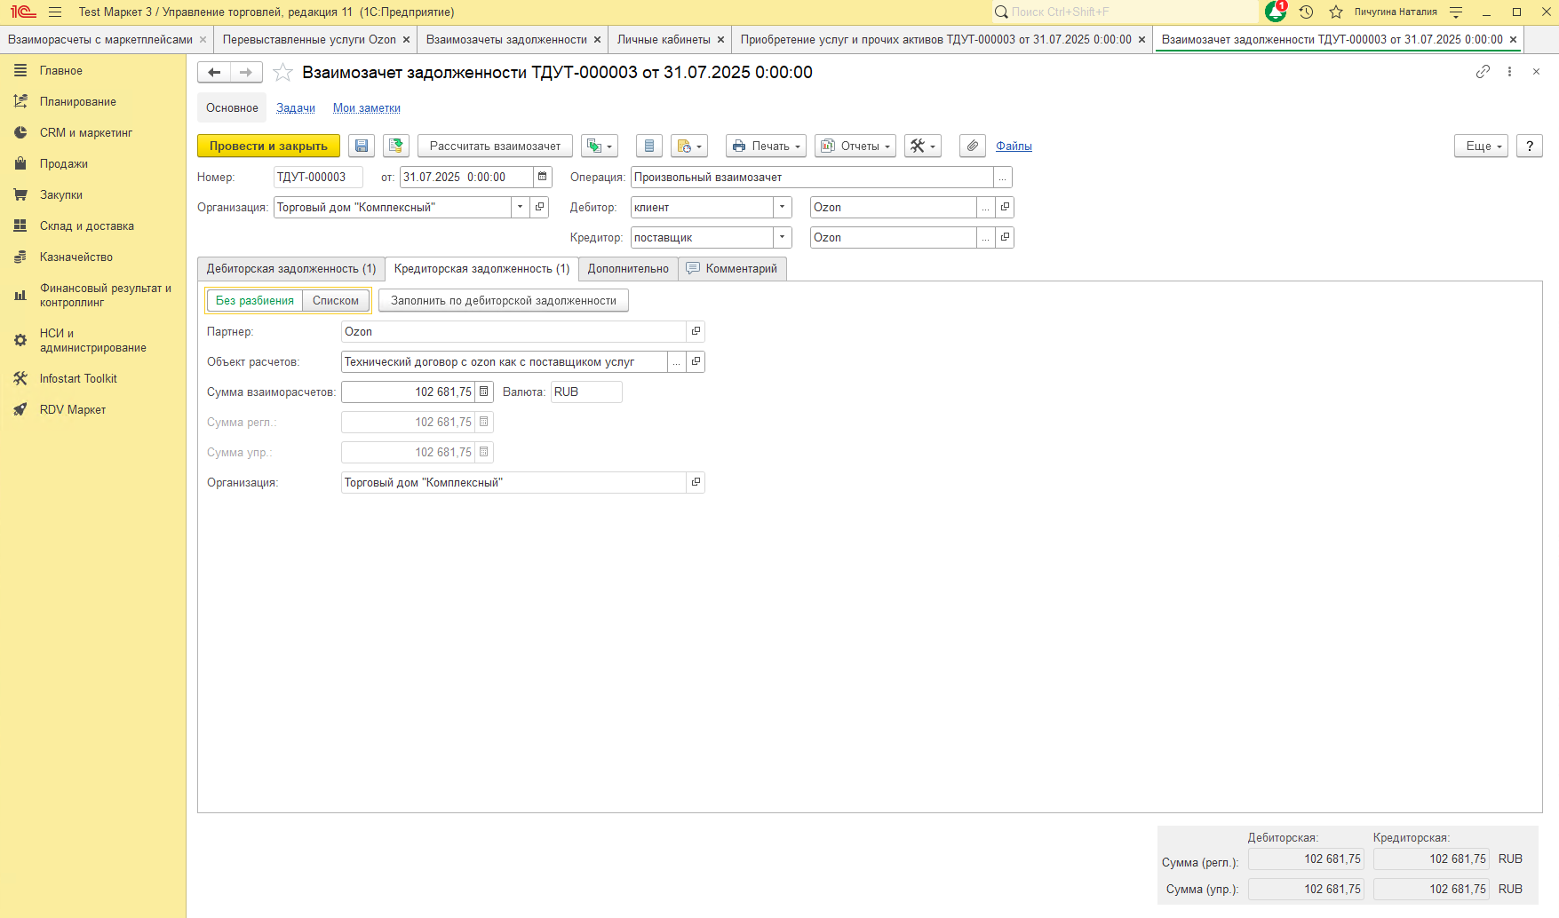Switch to Дебиторская задолженность tab
The height and width of the screenshot is (918, 1559).
[x=291, y=269]
